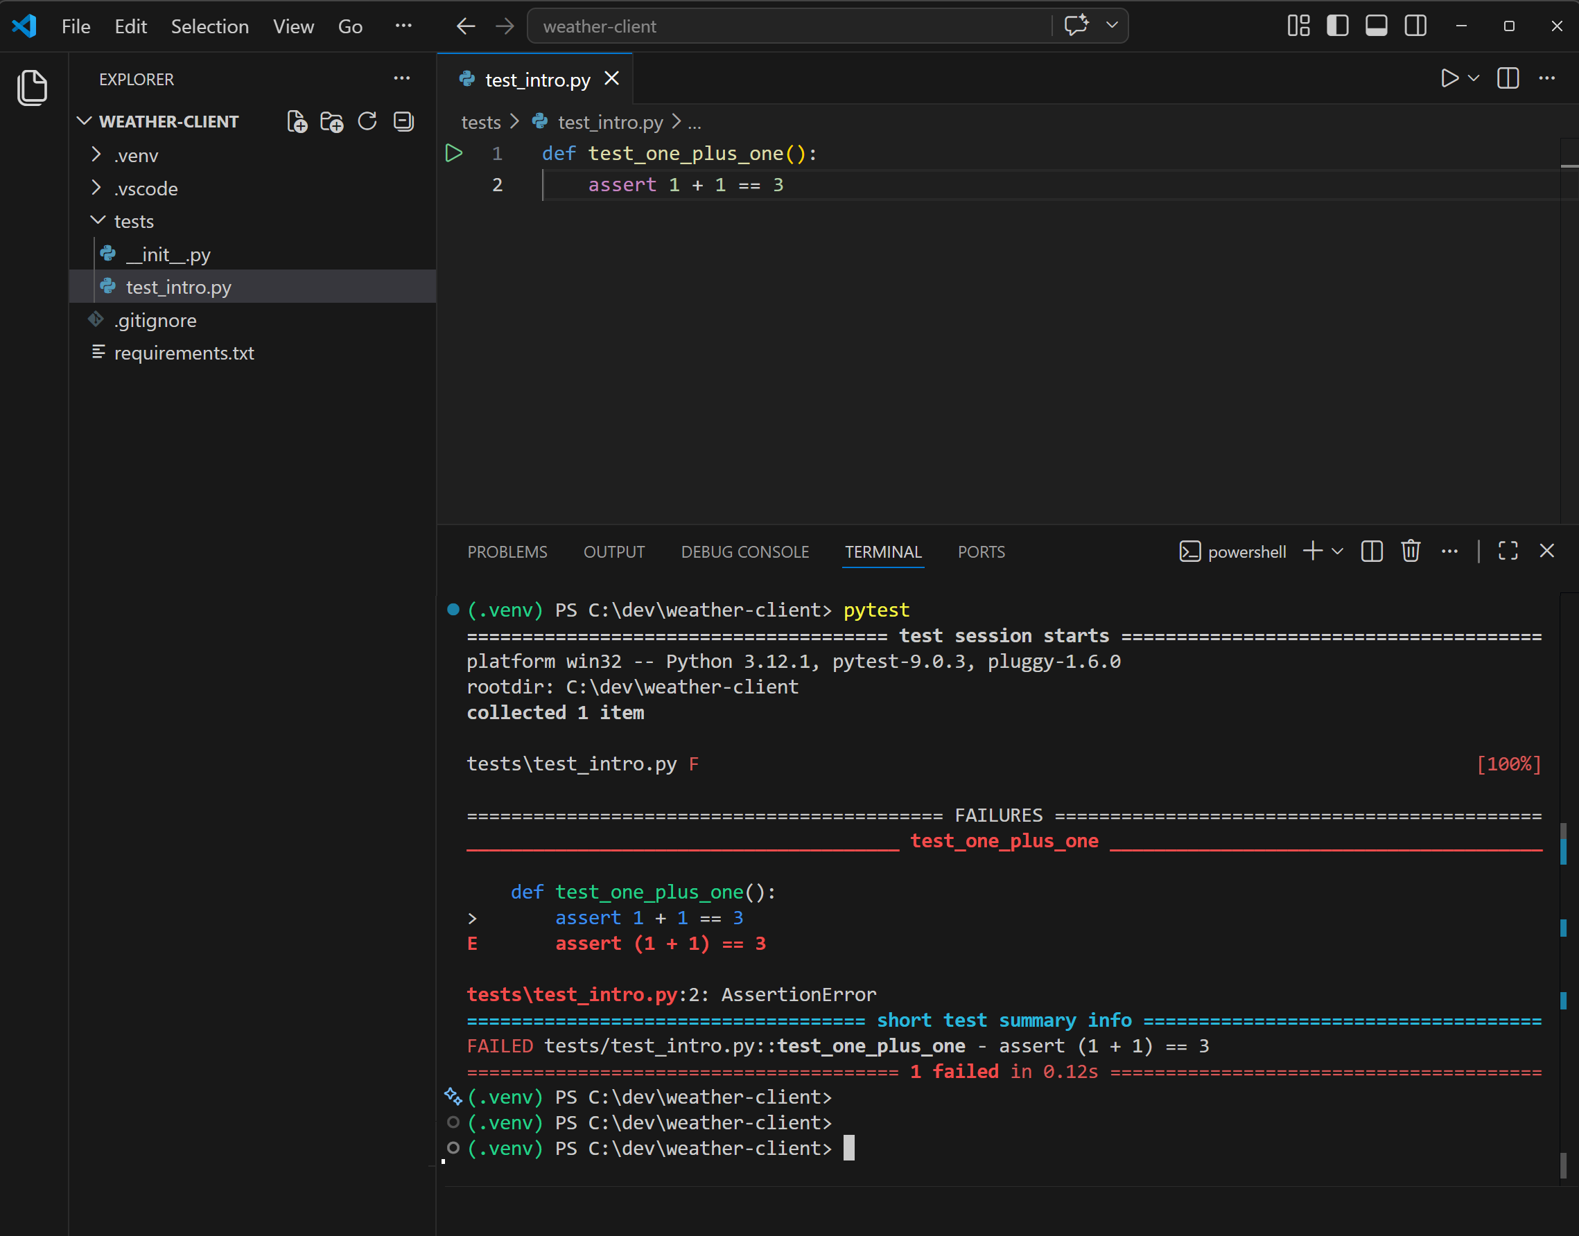Toggle the primary side bar visibility
This screenshot has width=1579, height=1236.
click(1338, 26)
